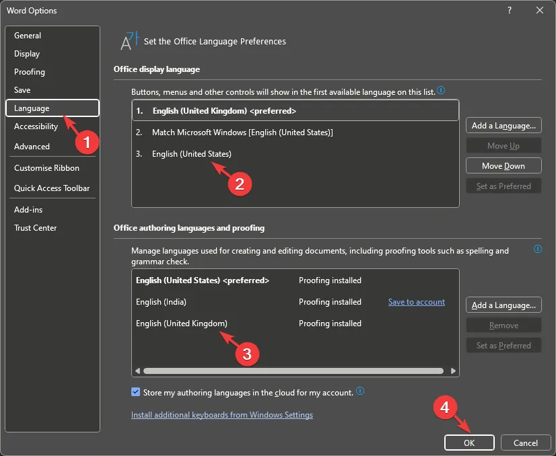Screen dimensions: 556x456
Task: Click Set as Preferred for display language
Action: point(503,186)
